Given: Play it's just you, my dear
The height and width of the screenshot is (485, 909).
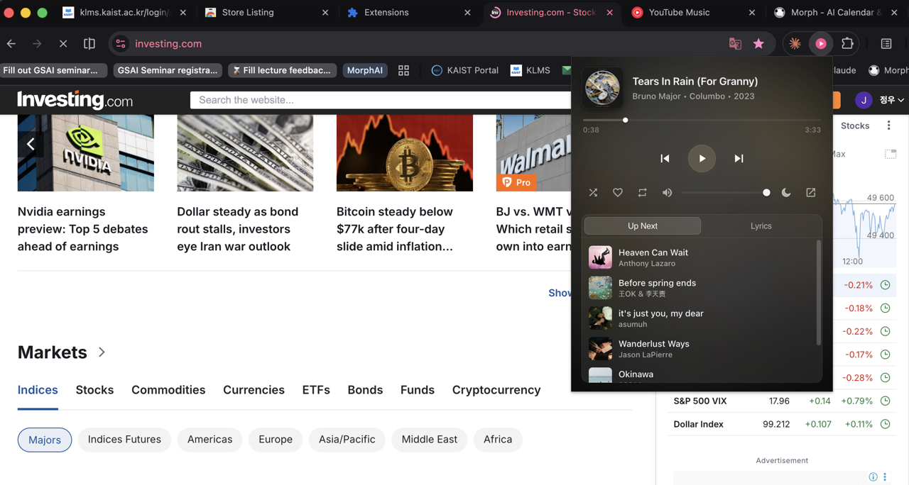Looking at the screenshot, I should tap(700, 318).
